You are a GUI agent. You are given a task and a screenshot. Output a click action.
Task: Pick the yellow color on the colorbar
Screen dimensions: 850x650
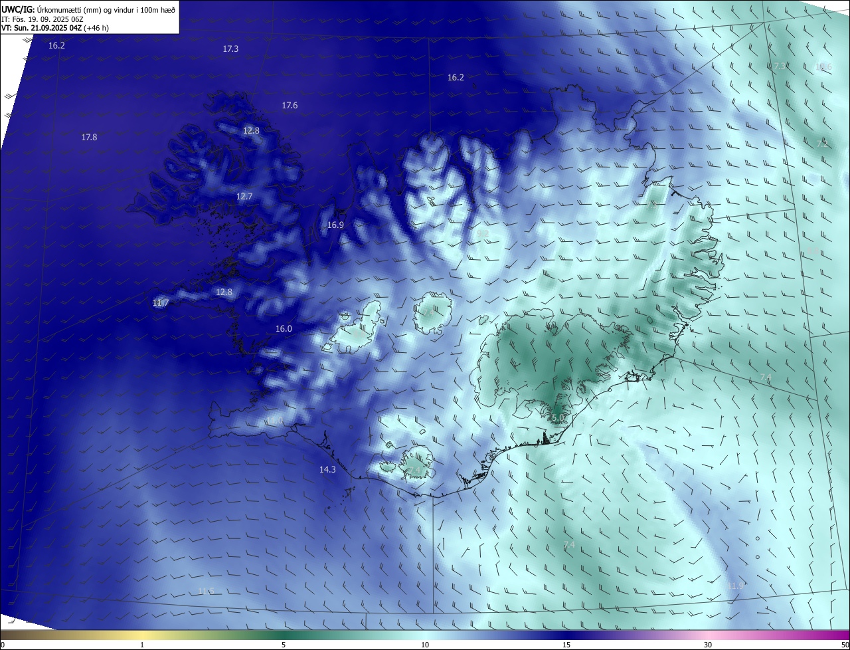coord(142,635)
